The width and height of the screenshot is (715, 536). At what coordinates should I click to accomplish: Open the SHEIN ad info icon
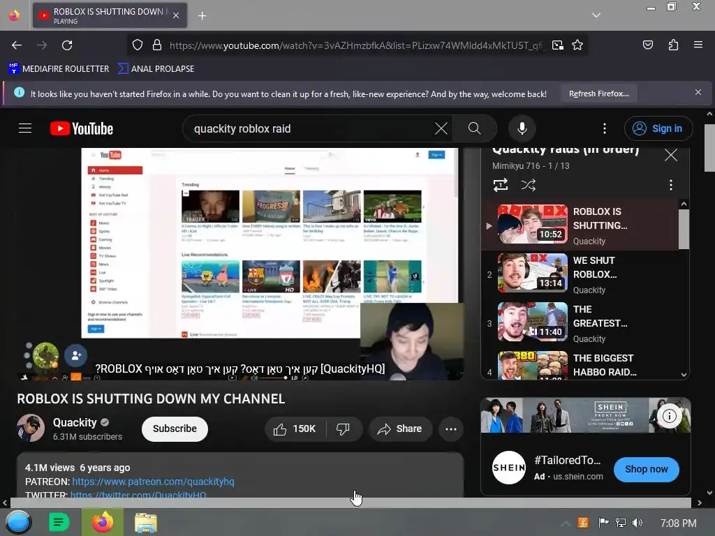tap(669, 416)
